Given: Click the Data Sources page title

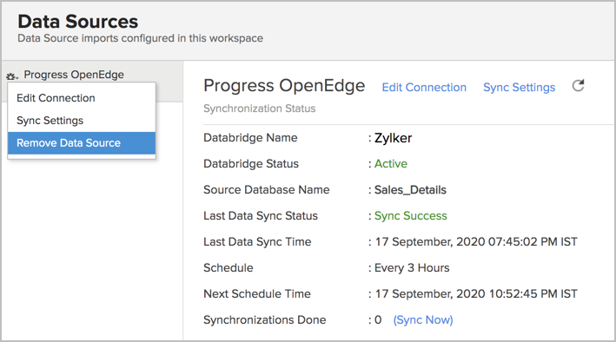Looking at the screenshot, I should tap(78, 21).
